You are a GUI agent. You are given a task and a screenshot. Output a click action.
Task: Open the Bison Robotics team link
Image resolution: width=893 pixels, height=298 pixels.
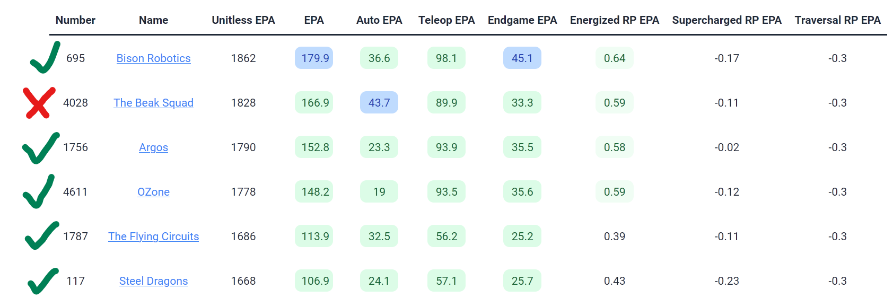click(x=153, y=58)
